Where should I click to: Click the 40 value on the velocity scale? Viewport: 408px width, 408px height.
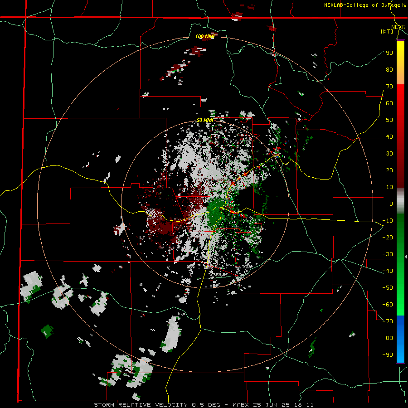389,136
